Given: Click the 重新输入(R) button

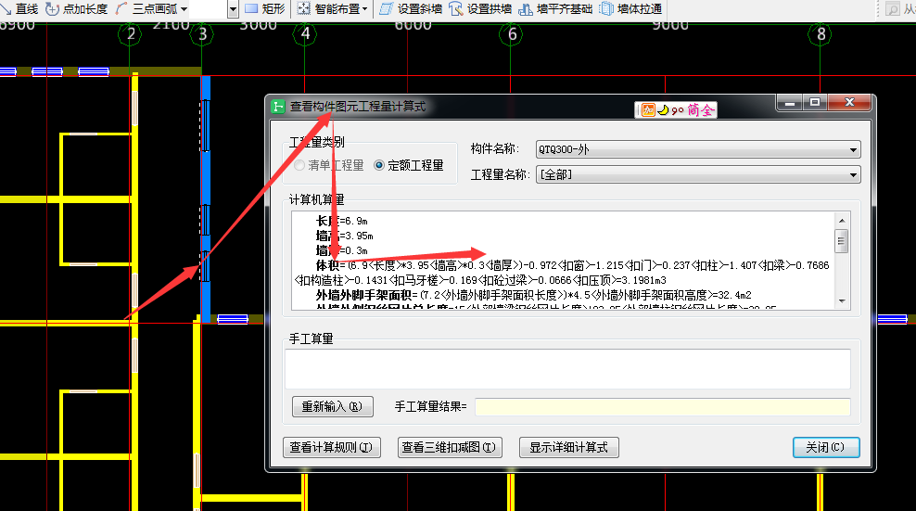Looking at the screenshot, I should coord(333,406).
